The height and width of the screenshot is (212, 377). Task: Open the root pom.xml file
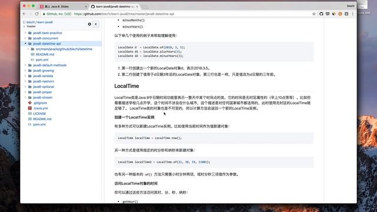tap(39, 124)
